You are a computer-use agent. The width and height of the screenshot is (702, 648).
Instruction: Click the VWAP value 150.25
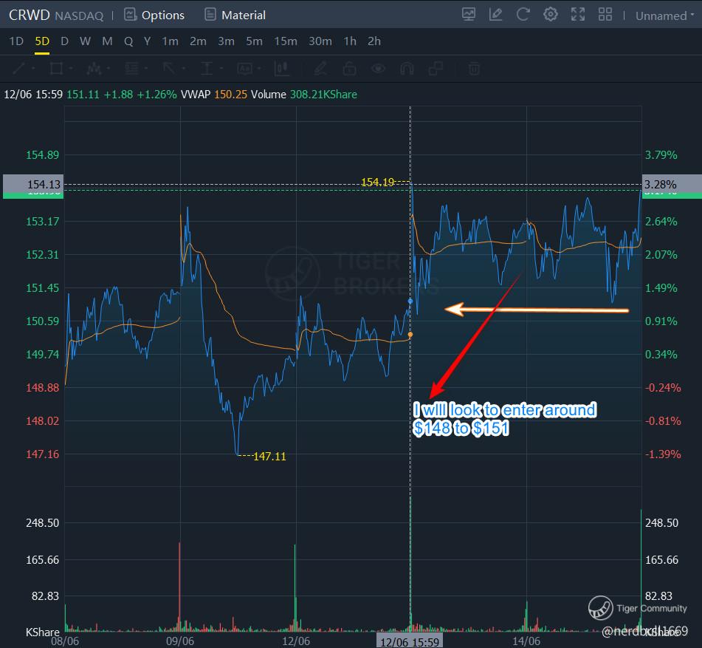pos(230,95)
